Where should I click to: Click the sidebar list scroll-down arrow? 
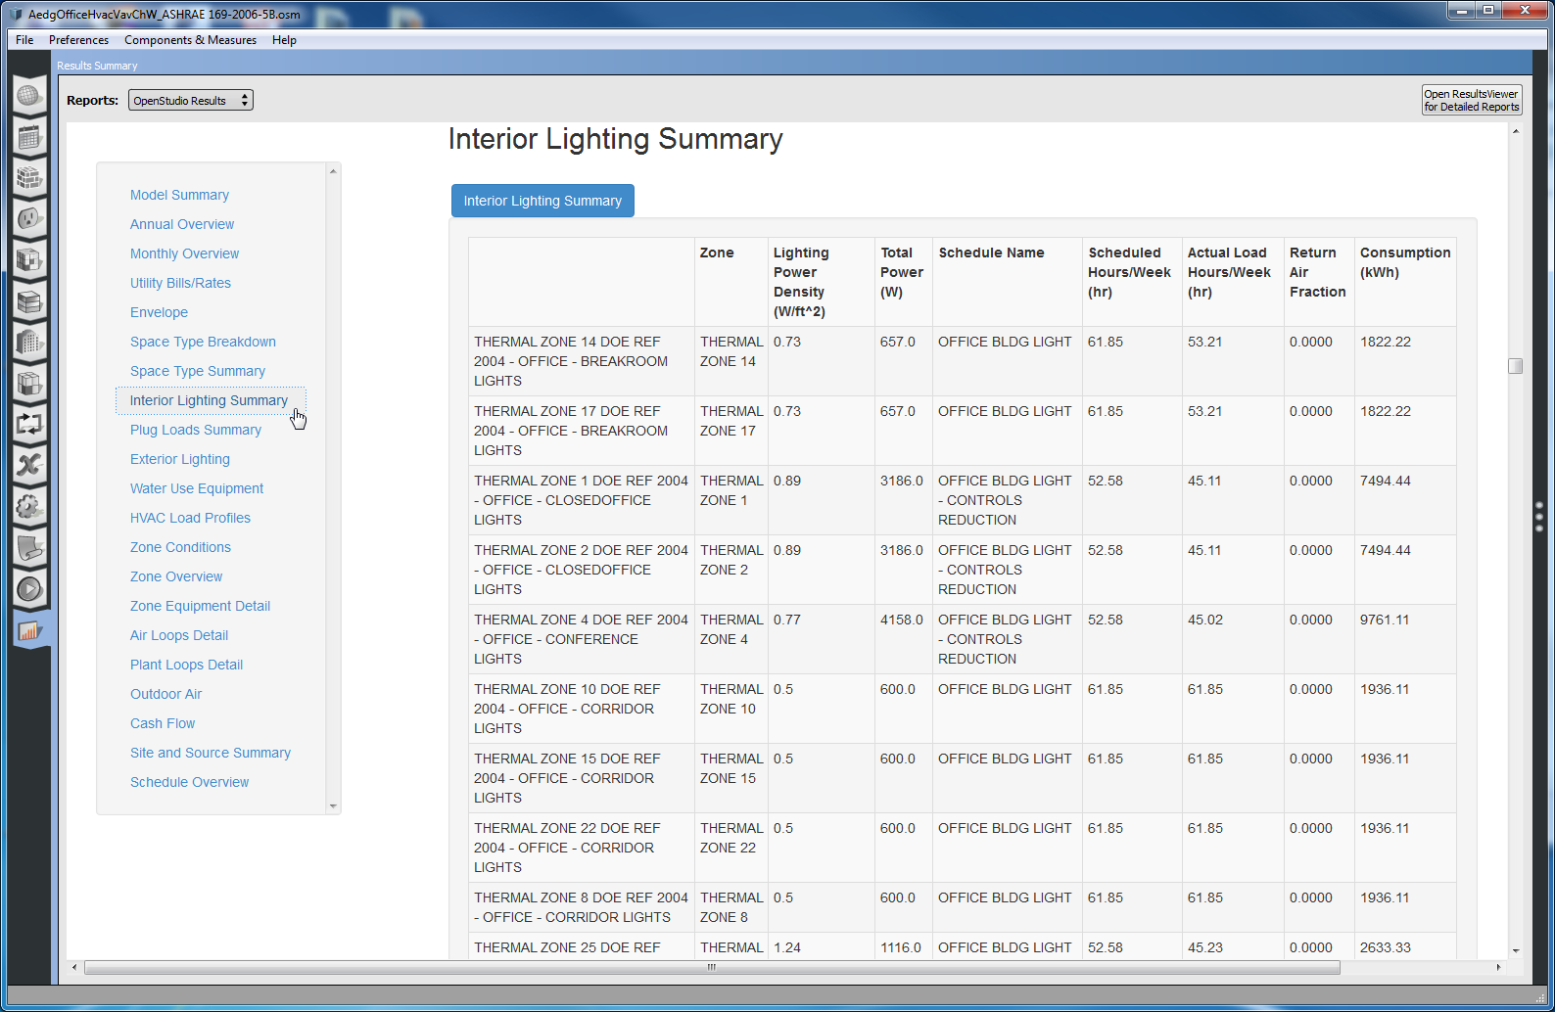pos(333,806)
